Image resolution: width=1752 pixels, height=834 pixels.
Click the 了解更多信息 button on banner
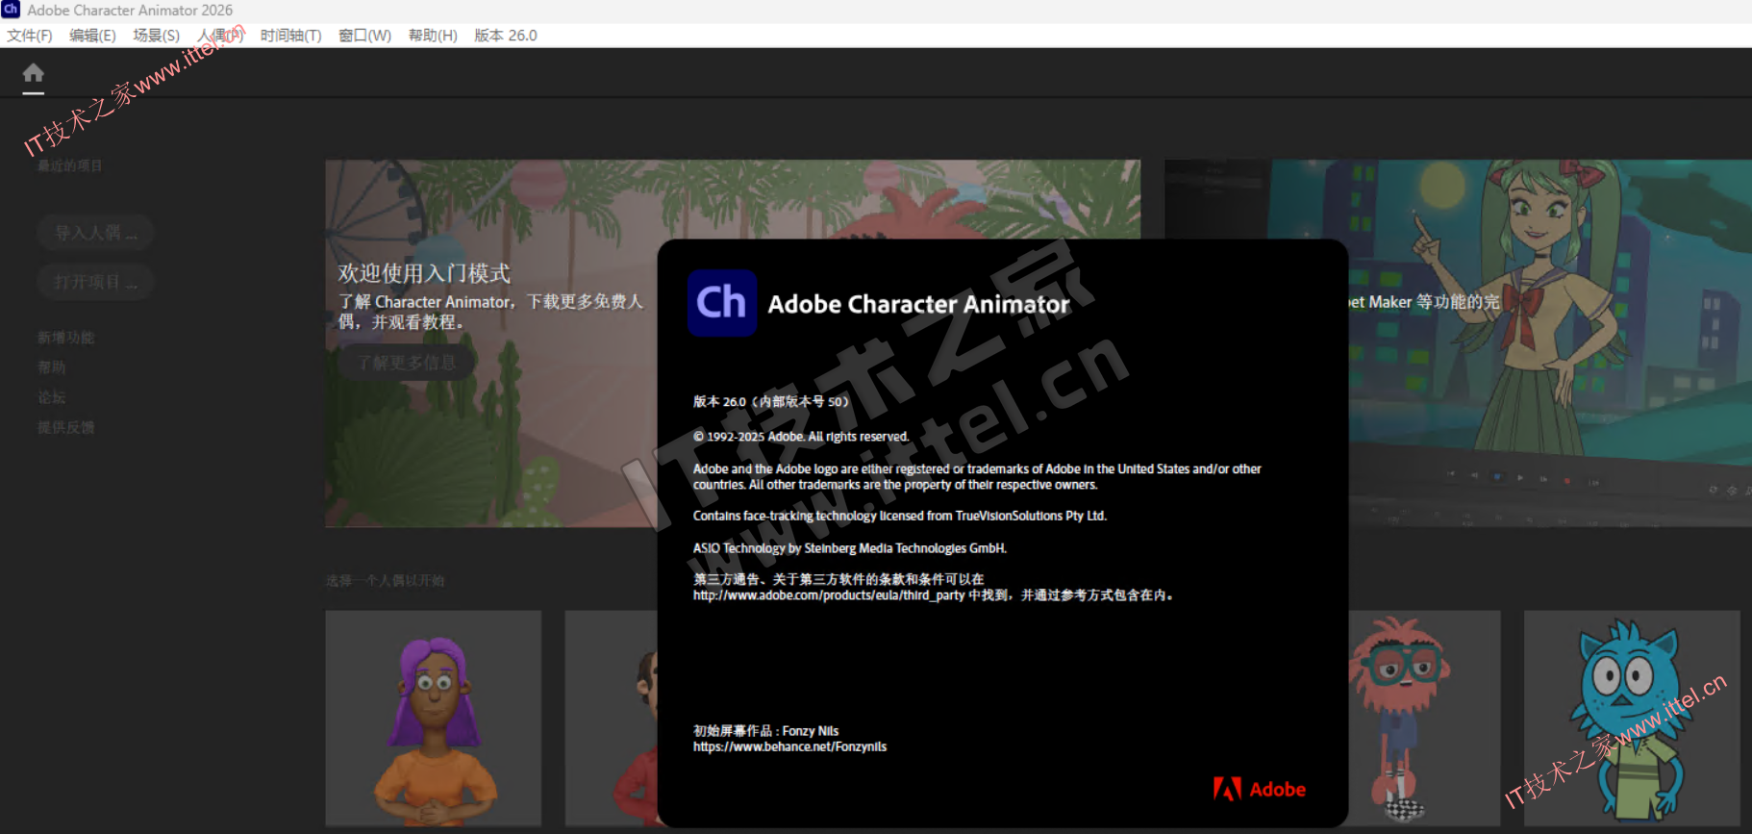click(406, 363)
